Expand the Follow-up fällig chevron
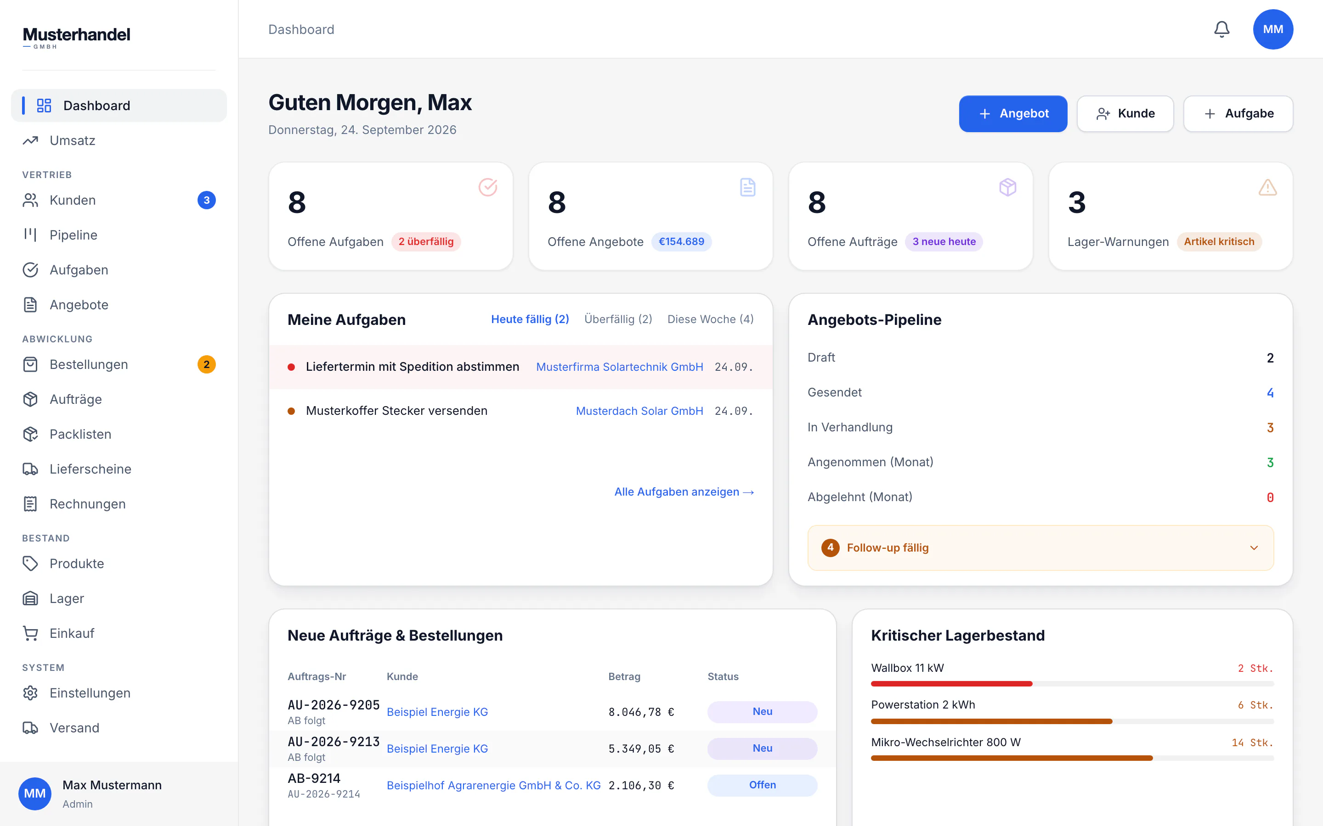The image size is (1323, 826). tap(1254, 548)
